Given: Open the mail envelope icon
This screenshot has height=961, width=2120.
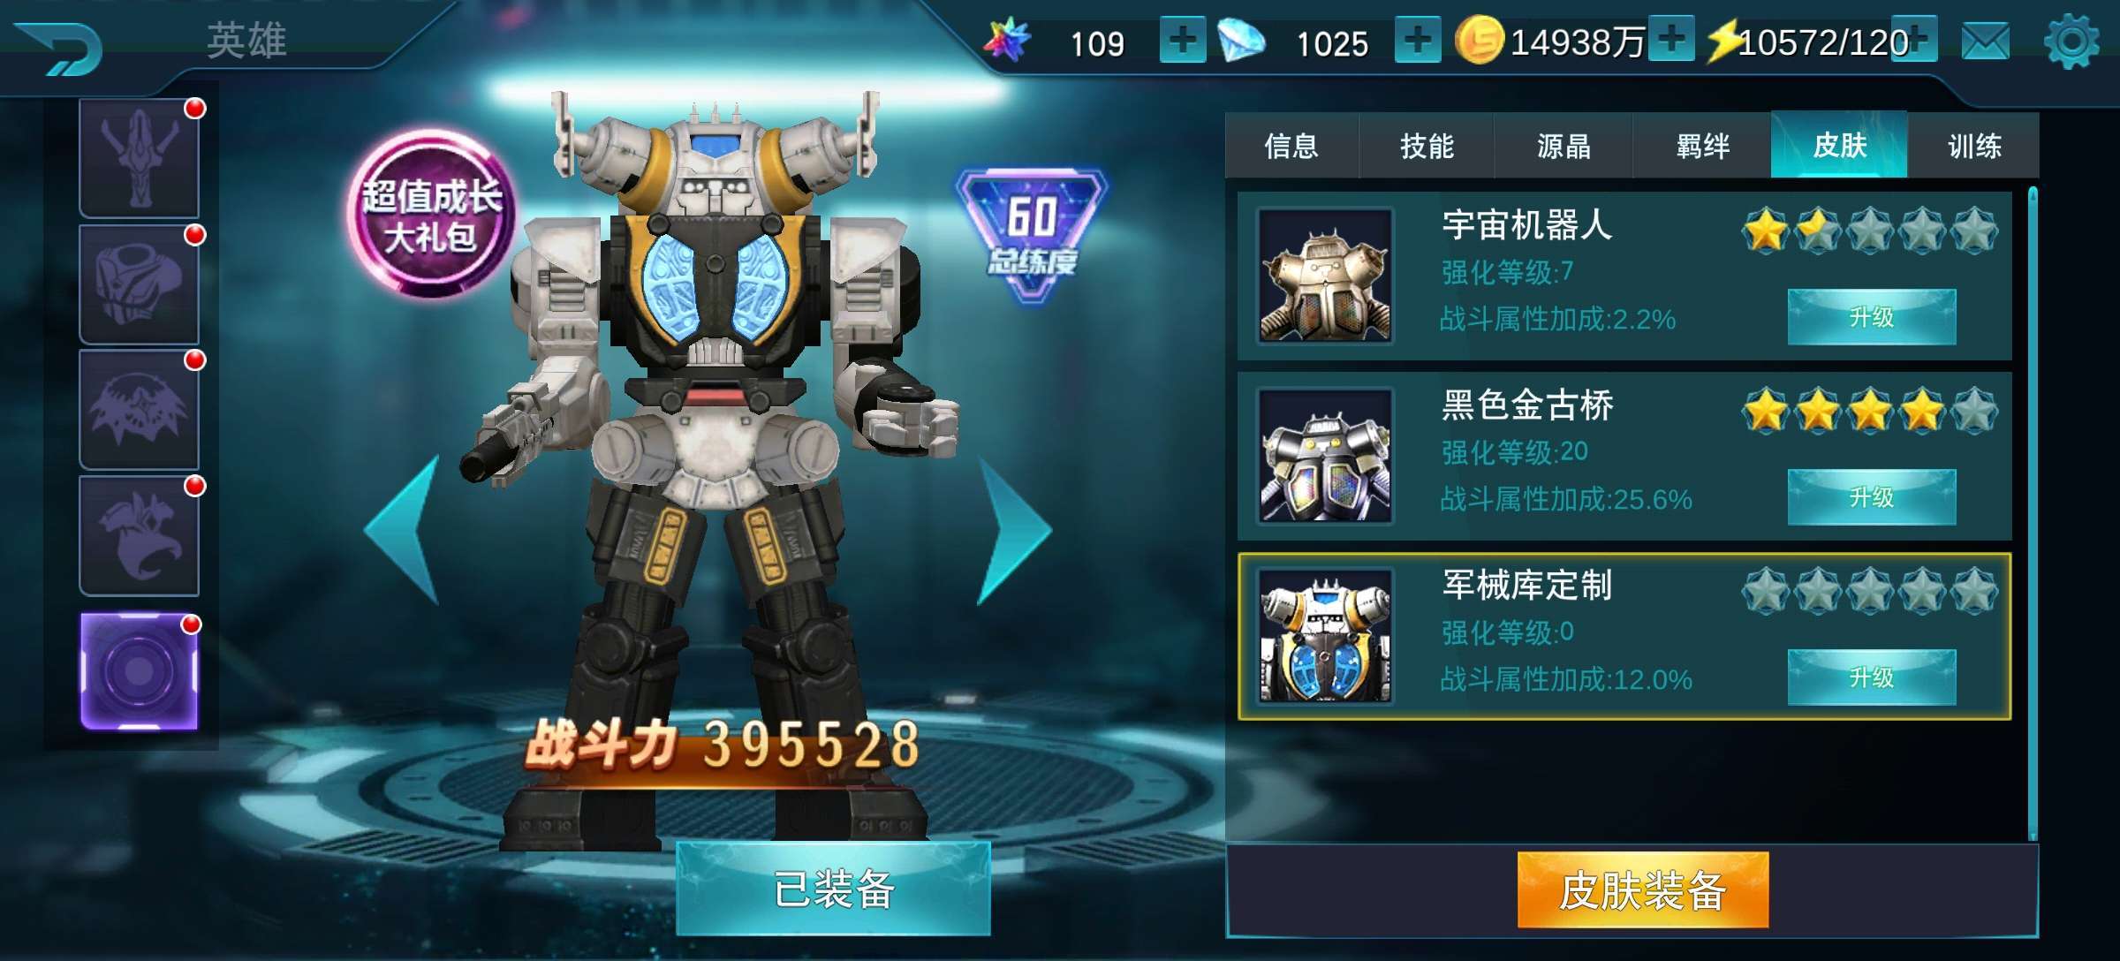Looking at the screenshot, I should coord(1985,42).
